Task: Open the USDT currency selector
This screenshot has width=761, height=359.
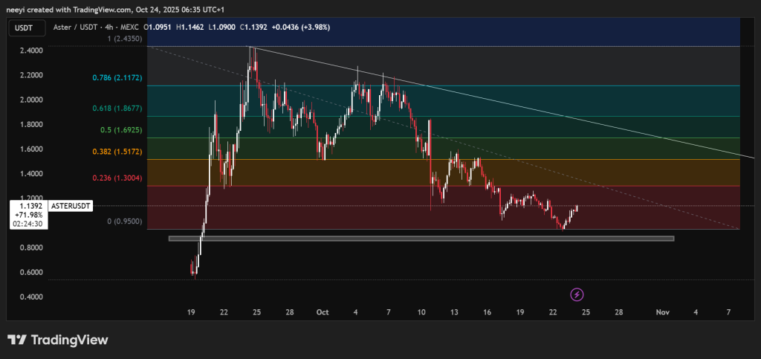Action: coord(24,27)
